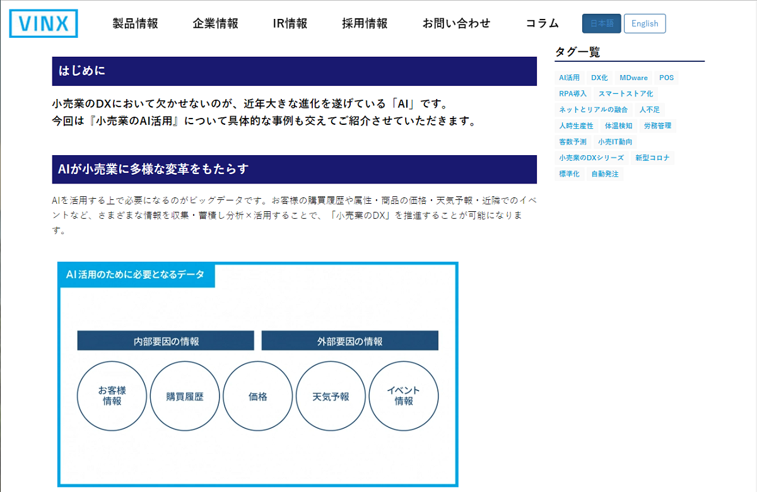Click the VINX logo
The height and width of the screenshot is (492, 757).
43,23
